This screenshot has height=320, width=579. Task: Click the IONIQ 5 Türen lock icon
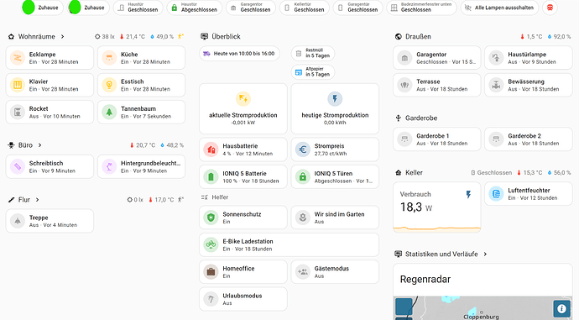tap(302, 177)
